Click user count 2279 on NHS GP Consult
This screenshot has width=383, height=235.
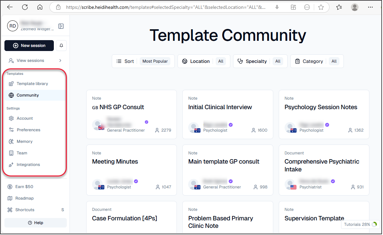click(163, 130)
